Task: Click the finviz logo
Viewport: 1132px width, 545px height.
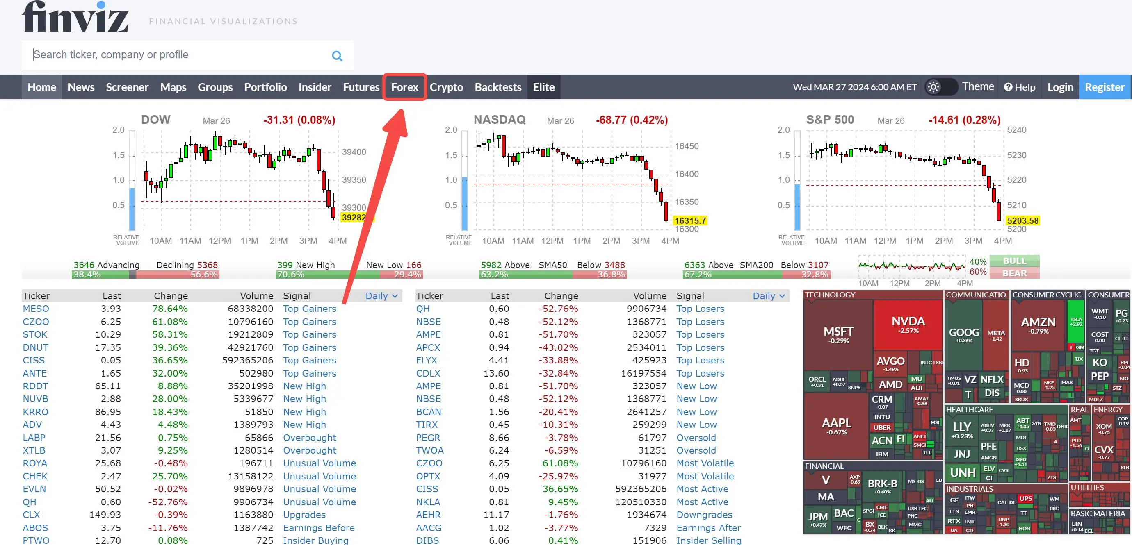Action: pyautogui.click(x=75, y=17)
